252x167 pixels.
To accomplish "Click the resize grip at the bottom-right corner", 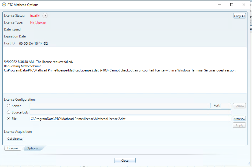I will (x=249, y=164).
